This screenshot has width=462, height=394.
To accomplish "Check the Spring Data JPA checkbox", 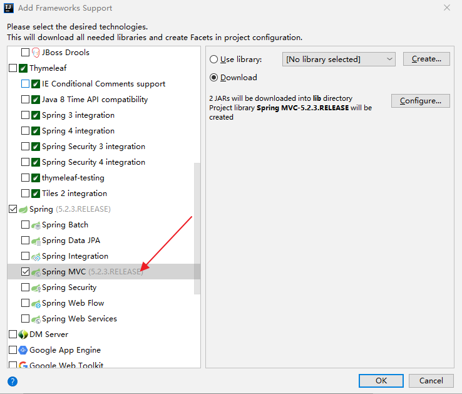I will coord(25,241).
